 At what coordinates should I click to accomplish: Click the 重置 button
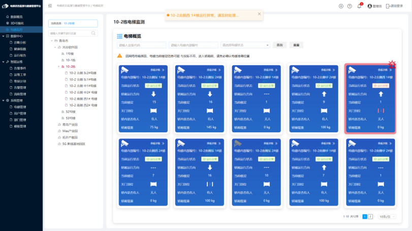tap(296, 45)
